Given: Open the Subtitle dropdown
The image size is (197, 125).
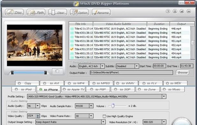Looking at the screenshot, I should coord(137,66).
